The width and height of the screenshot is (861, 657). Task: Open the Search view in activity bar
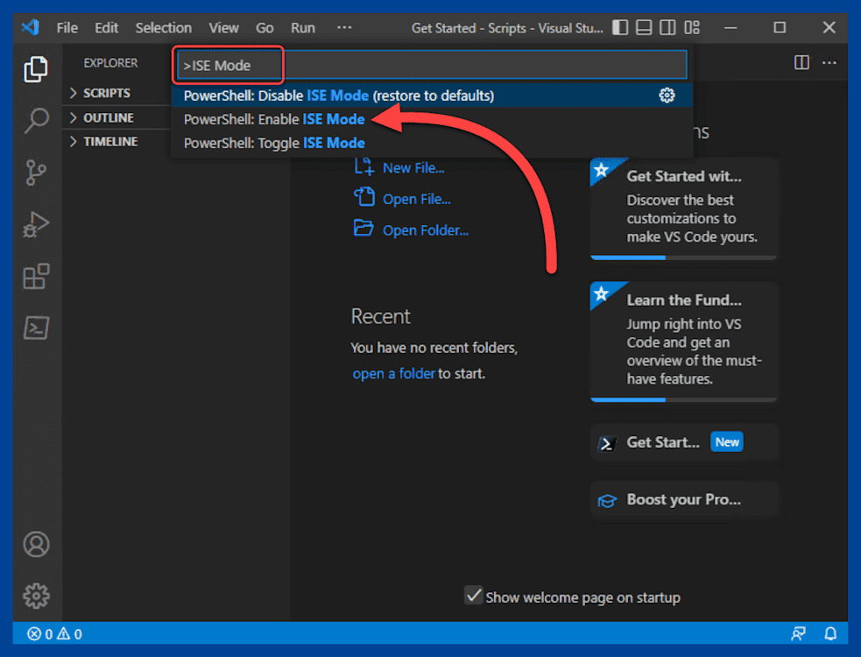coord(36,121)
